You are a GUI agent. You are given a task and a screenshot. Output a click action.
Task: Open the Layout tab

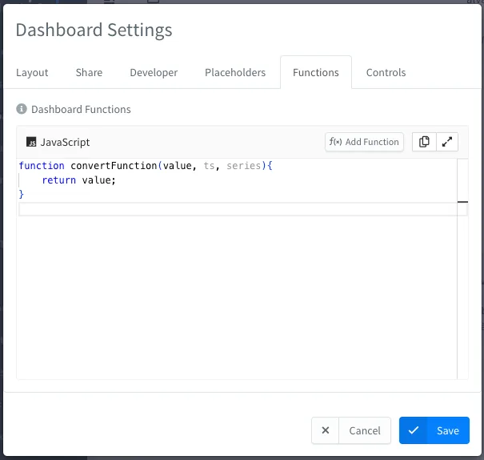tap(32, 73)
